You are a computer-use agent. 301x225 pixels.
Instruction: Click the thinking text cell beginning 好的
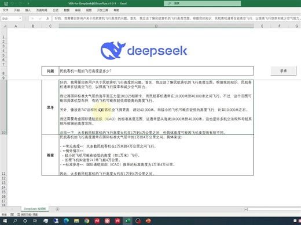point(156,107)
